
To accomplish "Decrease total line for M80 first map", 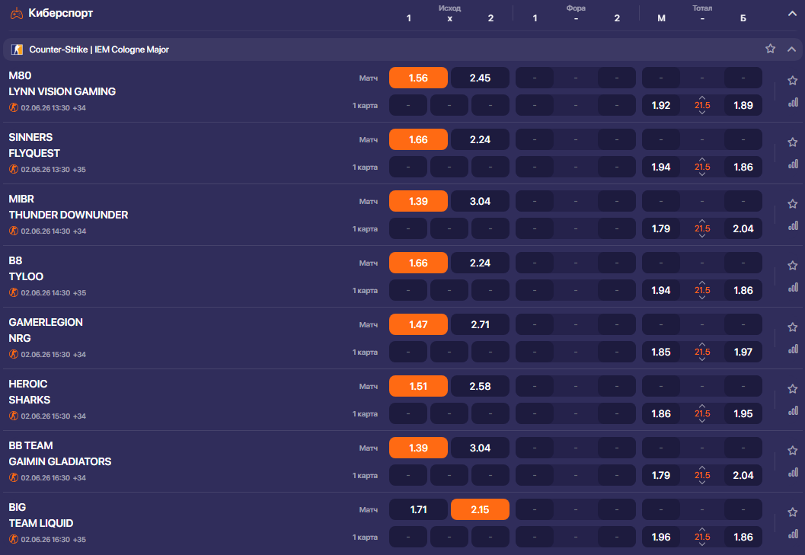I will pyautogui.click(x=702, y=113).
